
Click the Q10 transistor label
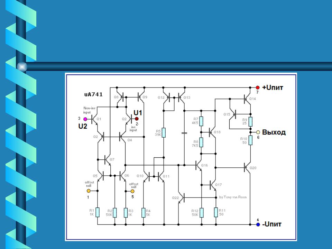point(140,176)
